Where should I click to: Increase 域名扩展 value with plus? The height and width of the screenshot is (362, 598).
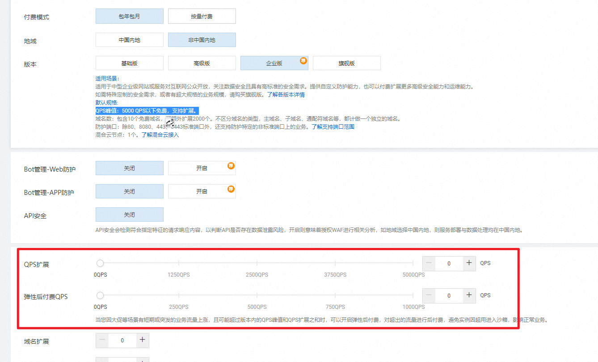(142, 340)
